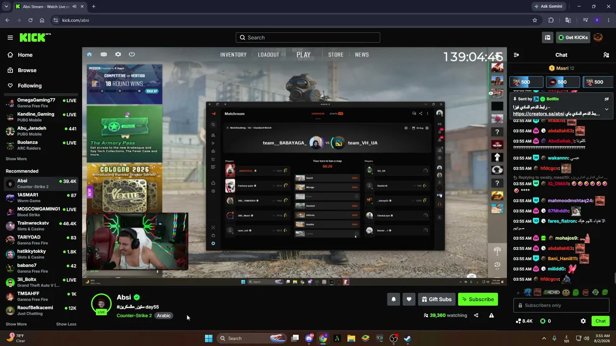Open the TMSAHFF recommended channel
Image resolution: width=616 pixels, height=346 pixels.
pos(41,297)
